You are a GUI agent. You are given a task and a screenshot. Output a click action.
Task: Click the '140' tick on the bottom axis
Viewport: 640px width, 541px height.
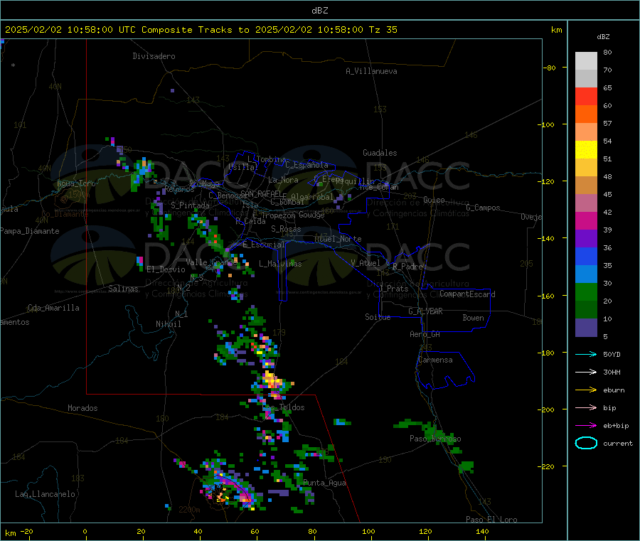click(482, 531)
